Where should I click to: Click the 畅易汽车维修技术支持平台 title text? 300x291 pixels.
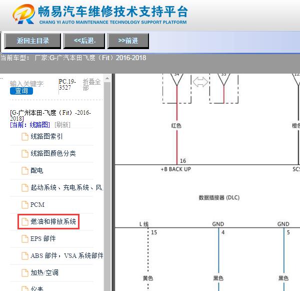(x=113, y=12)
